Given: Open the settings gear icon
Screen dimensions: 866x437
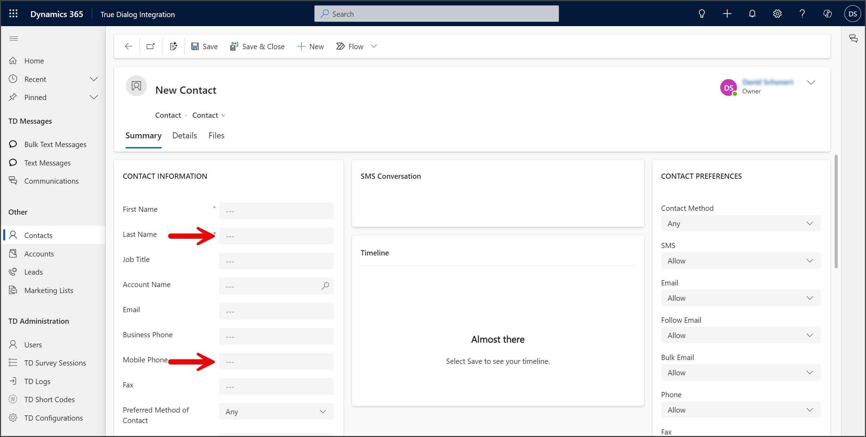Looking at the screenshot, I should [777, 14].
